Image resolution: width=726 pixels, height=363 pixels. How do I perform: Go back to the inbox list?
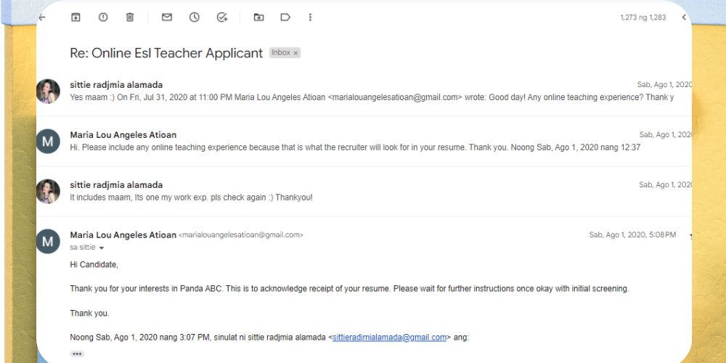(x=42, y=17)
